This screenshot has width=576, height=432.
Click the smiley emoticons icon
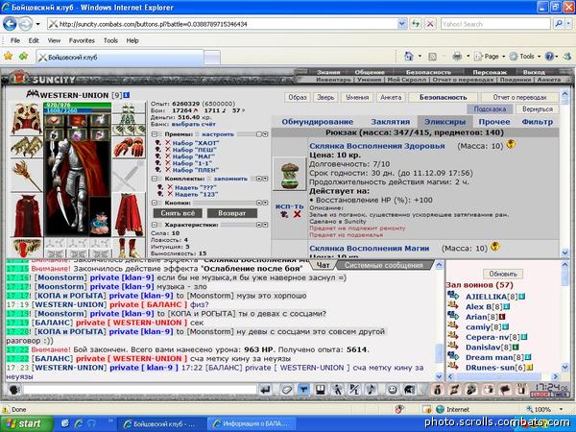[393, 390]
